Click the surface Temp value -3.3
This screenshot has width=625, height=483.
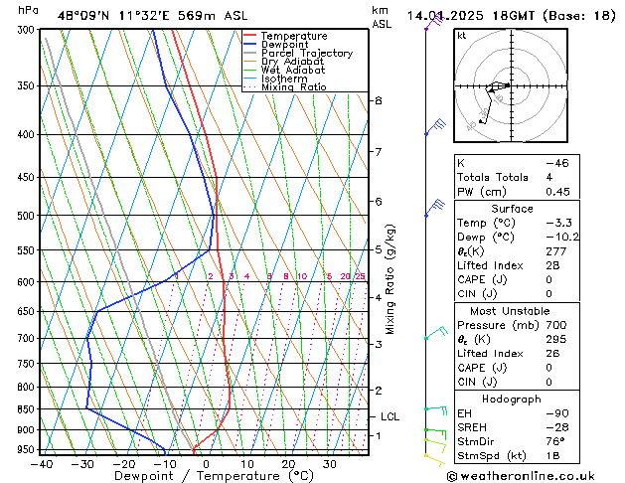pyautogui.click(x=558, y=223)
